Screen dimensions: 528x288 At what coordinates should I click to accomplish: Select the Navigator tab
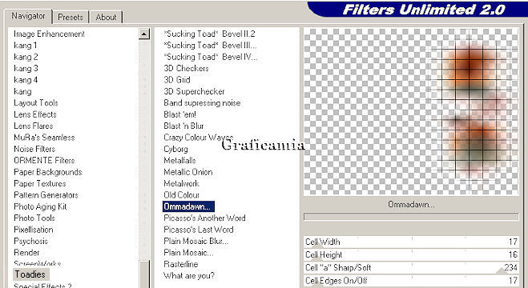click(x=28, y=16)
